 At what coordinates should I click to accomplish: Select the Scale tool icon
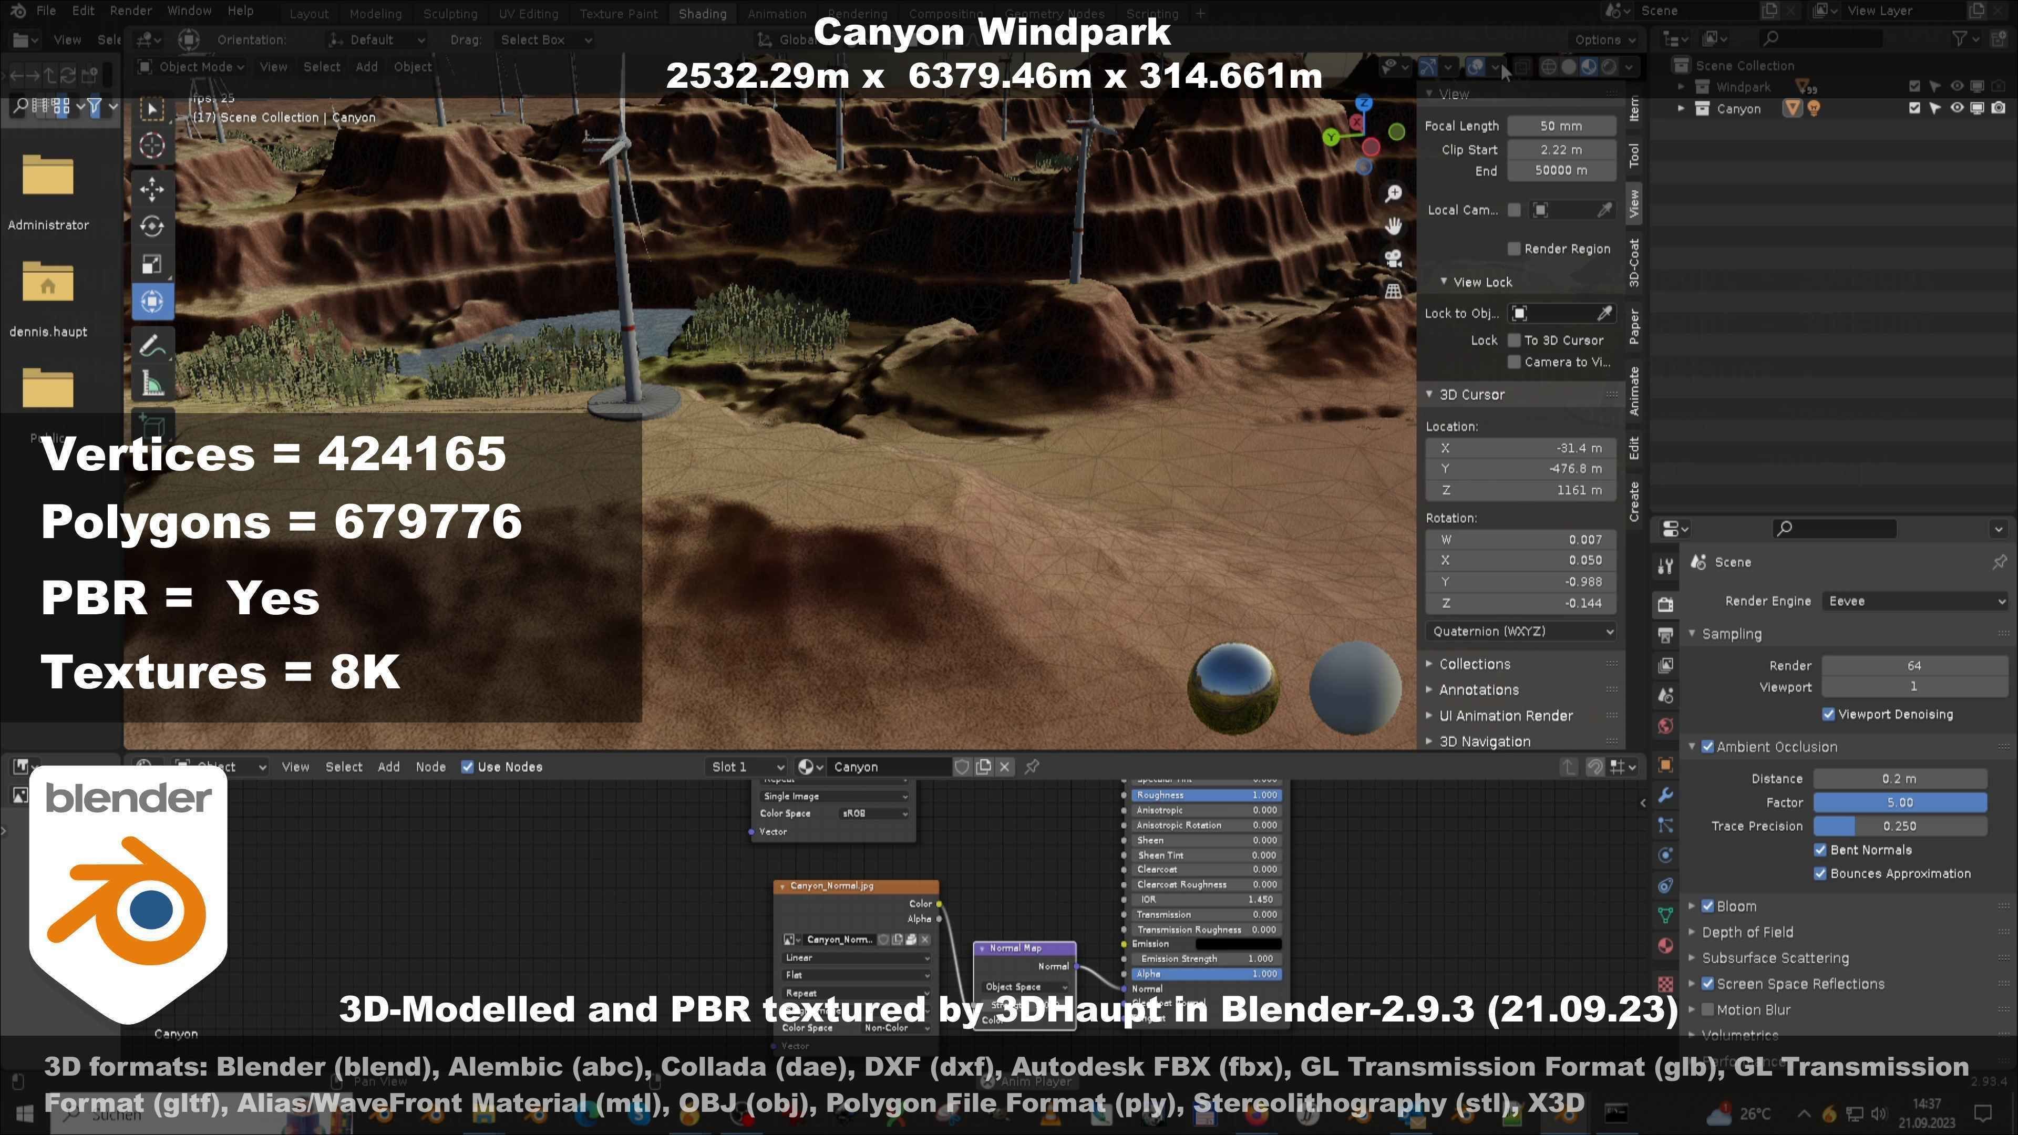[152, 264]
